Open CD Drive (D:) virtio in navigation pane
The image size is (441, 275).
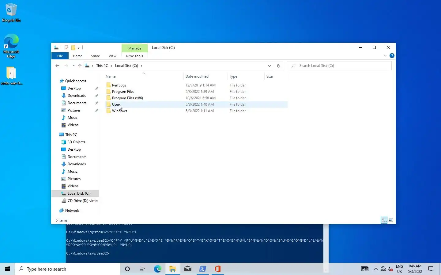(83, 201)
